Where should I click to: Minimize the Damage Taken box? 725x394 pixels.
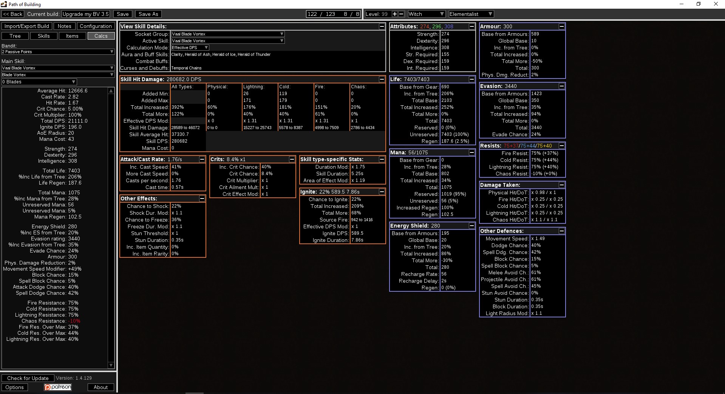562,185
